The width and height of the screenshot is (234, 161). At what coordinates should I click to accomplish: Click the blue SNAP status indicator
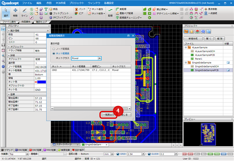tap(223, 154)
